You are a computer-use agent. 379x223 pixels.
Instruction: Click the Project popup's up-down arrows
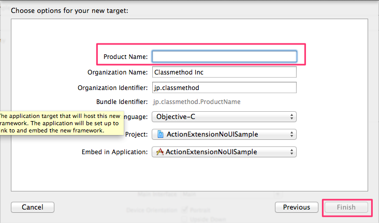pyautogui.click(x=293, y=135)
